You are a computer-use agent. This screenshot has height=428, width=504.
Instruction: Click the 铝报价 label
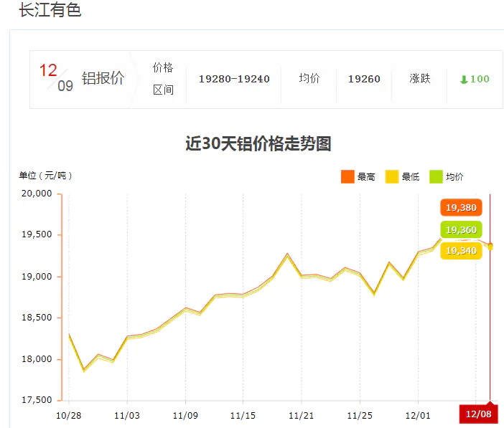103,79
